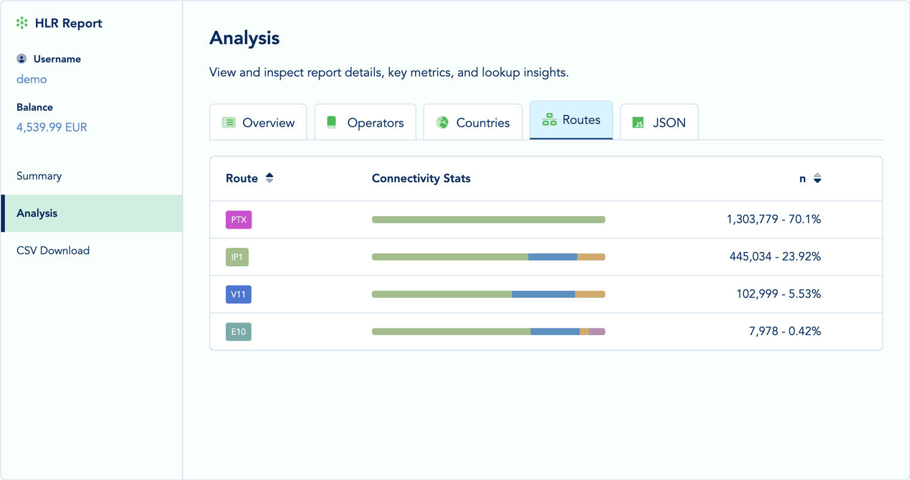
Task: Click the E10 route badge
Action: (238, 332)
